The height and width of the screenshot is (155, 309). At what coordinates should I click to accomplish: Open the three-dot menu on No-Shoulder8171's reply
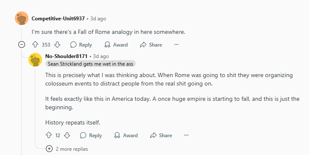tap(186, 136)
